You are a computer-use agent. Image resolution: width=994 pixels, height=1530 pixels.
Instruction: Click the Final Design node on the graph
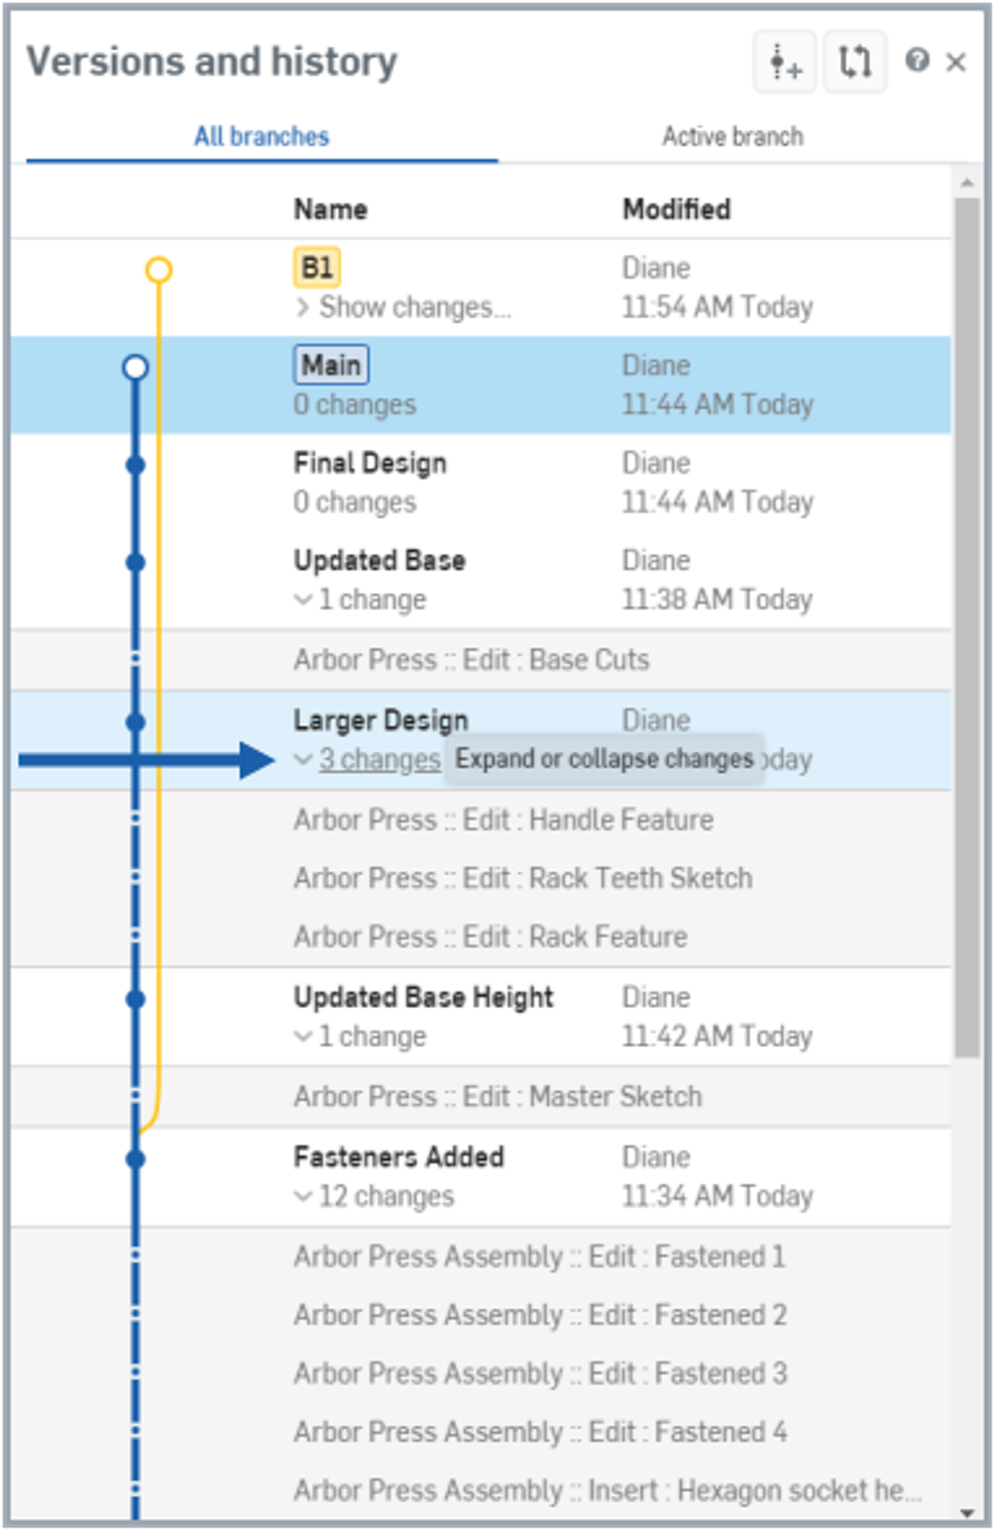point(135,465)
